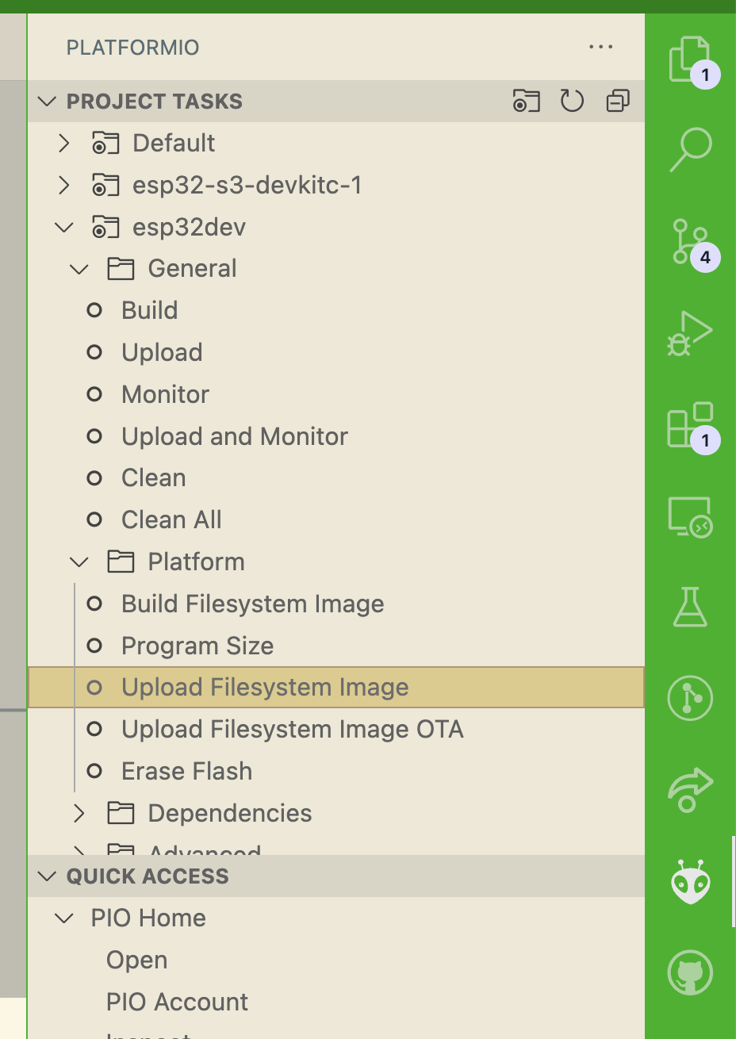Click the Platform folder icon
The height and width of the screenshot is (1039, 736).
coord(121,562)
